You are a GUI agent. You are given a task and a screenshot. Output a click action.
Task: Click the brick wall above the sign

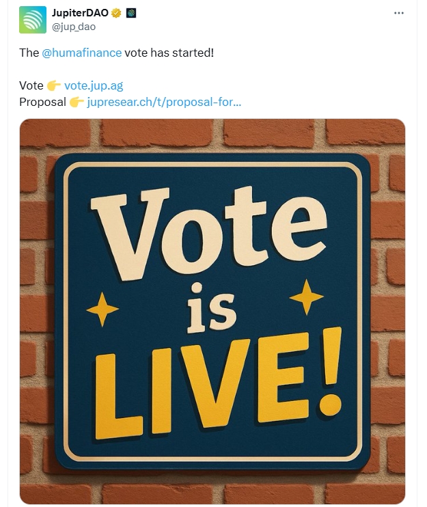coord(212,136)
